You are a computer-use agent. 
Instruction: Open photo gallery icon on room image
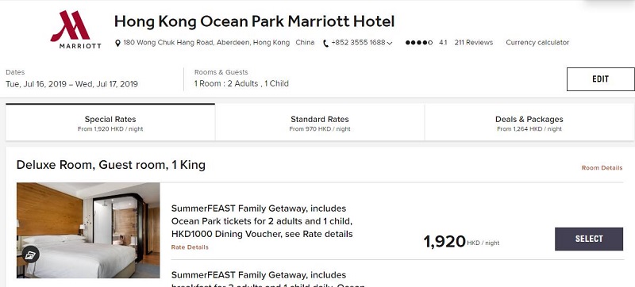point(30,254)
